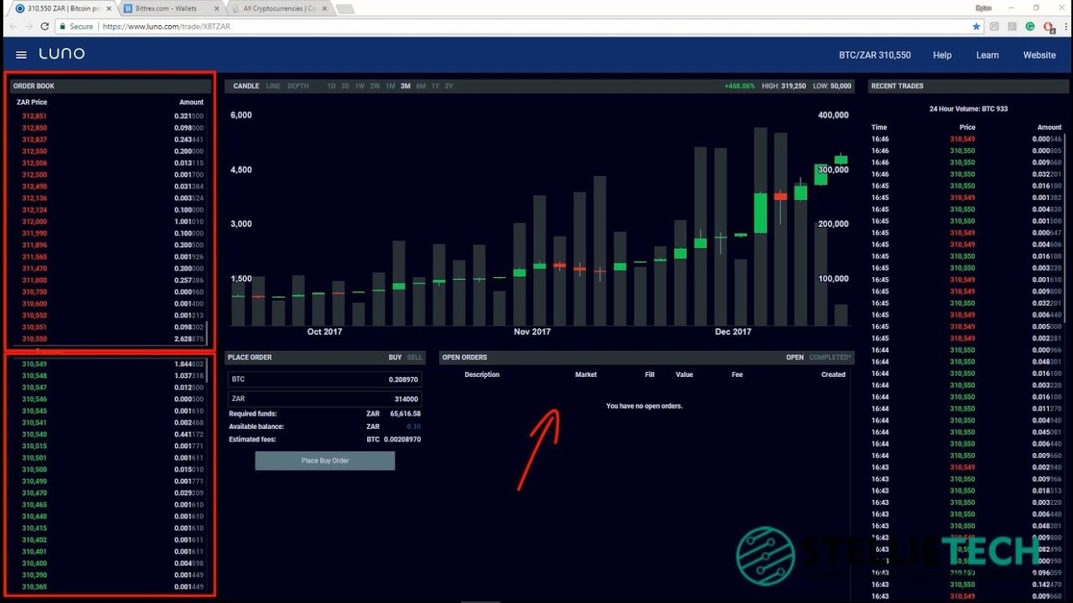This screenshot has height=603, width=1073.
Task: Set chart range to 2Y
Action: click(x=448, y=86)
